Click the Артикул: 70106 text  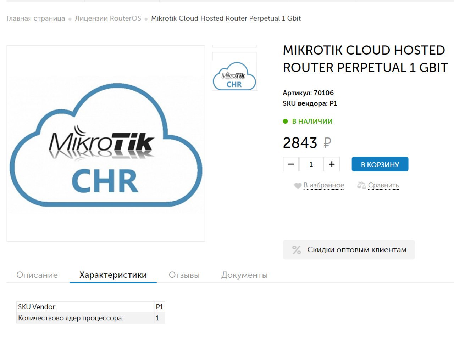308,93
